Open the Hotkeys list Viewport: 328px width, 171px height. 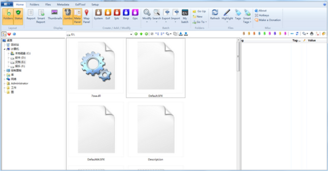point(262,15)
